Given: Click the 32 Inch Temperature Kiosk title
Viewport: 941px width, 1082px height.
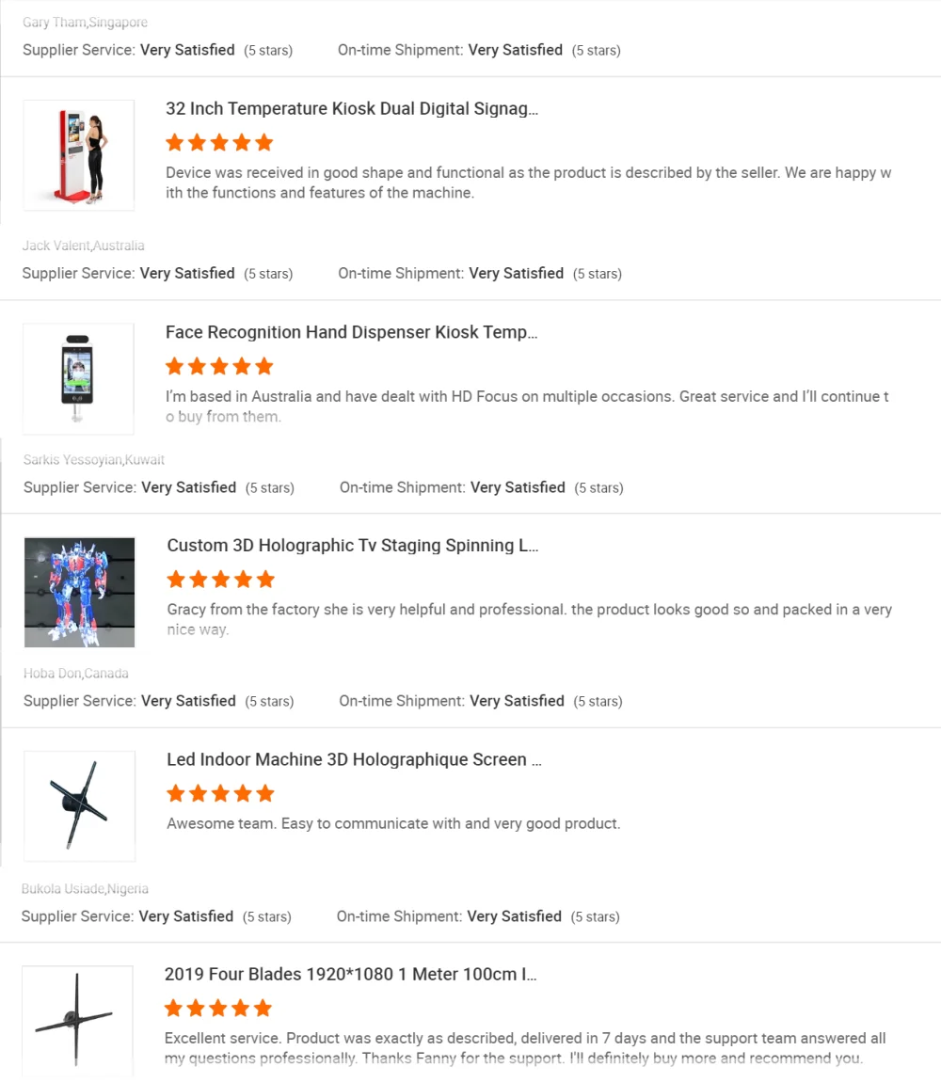Looking at the screenshot, I should pyautogui.click(x=352, y=109).
